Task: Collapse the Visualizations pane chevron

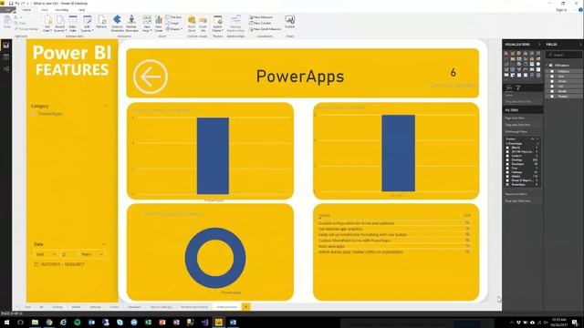Action: (539, 45)
